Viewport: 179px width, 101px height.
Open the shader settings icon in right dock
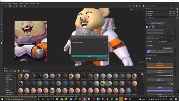coord(177,12)
